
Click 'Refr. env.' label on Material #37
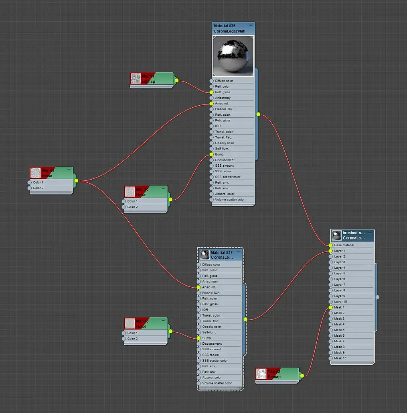tap(209, 372)
